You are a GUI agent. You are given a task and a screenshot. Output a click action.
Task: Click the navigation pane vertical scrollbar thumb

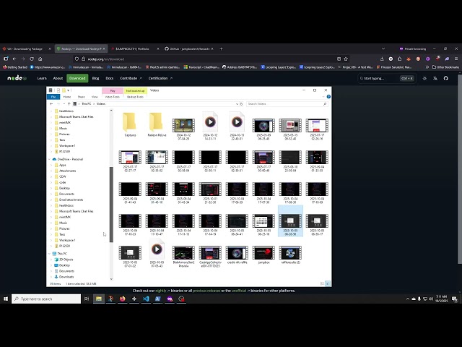click(x=111, y=205)
